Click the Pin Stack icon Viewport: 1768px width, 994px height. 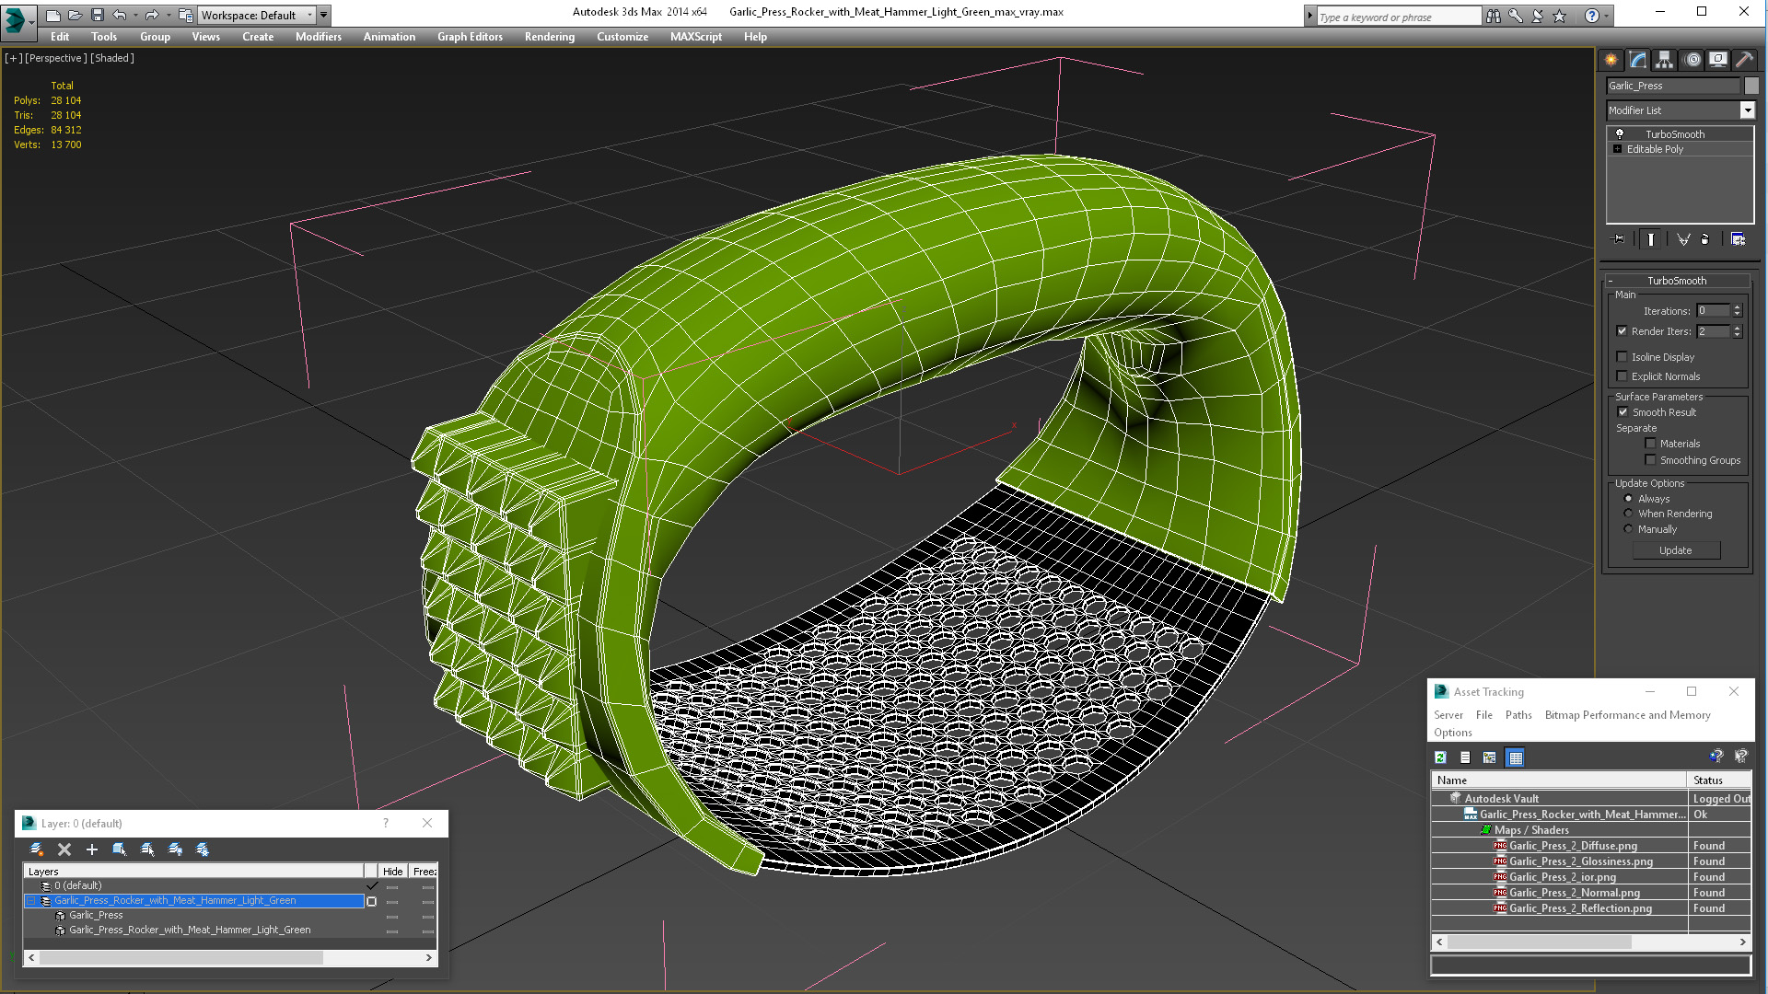(1619, 239)
